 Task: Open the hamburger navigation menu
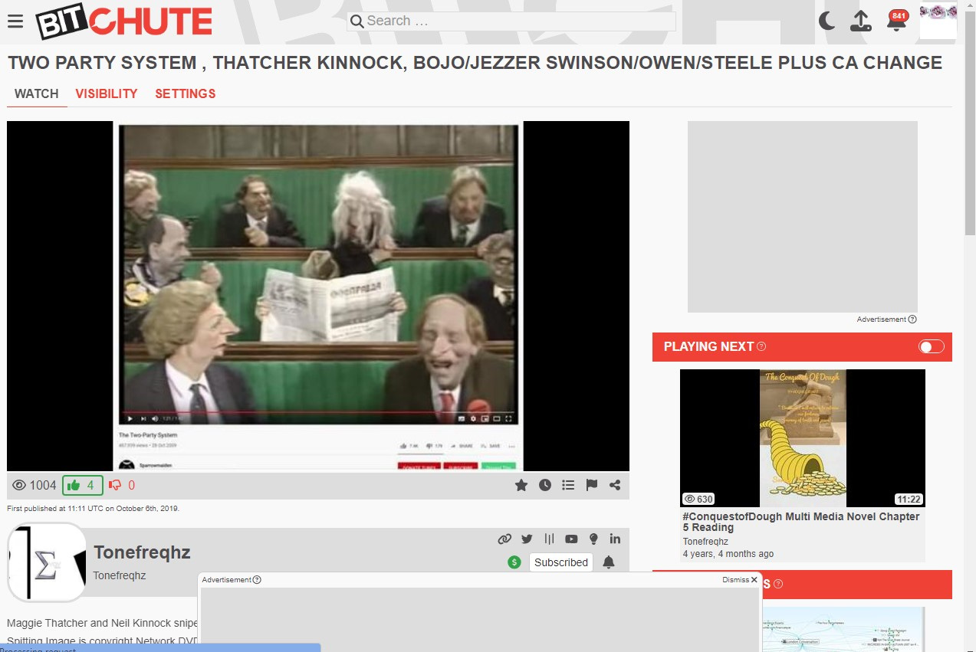(x=15, y=21)
